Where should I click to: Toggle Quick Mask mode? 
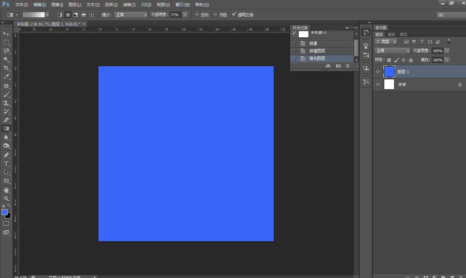pos(6,224)
